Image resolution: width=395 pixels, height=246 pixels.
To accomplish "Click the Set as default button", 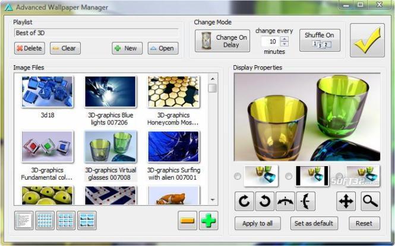I will click(x=314, y=223).
